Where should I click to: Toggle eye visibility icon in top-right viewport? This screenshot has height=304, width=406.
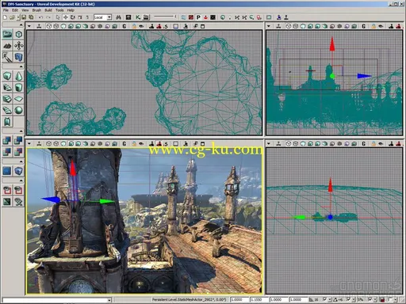381,26
